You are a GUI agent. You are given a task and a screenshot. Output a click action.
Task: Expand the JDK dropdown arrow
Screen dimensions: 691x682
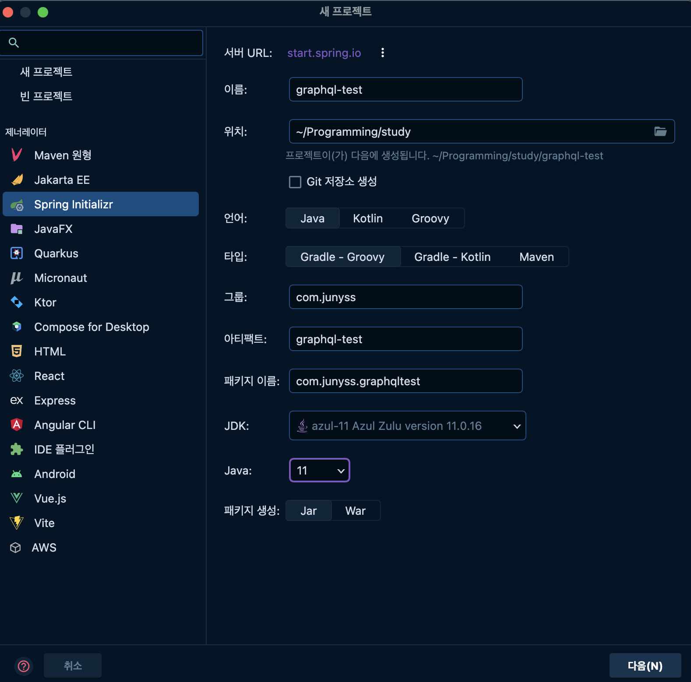tap(517, 426)
